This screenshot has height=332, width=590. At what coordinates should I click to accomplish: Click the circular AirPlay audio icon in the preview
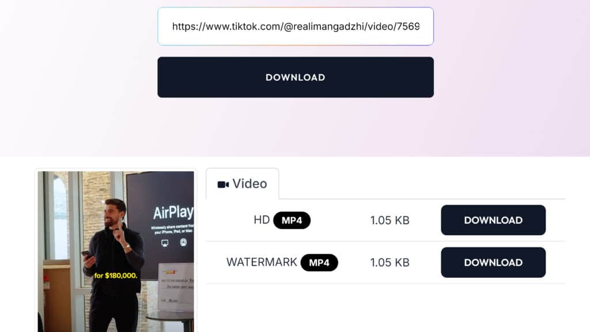coord(183,242)
